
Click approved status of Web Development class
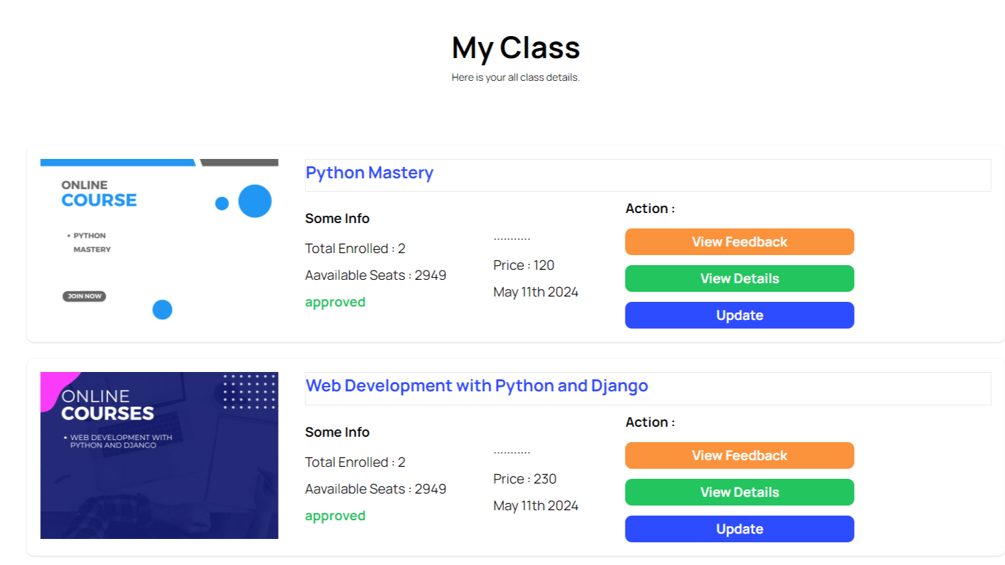coord(335,516)
